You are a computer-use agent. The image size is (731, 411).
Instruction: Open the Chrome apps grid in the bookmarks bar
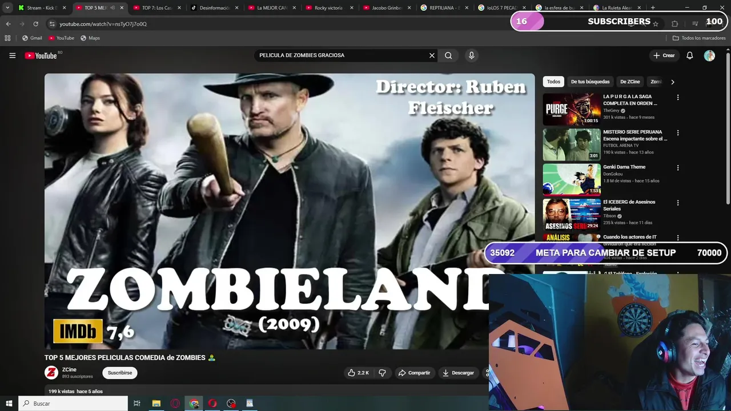coord(7,38)
